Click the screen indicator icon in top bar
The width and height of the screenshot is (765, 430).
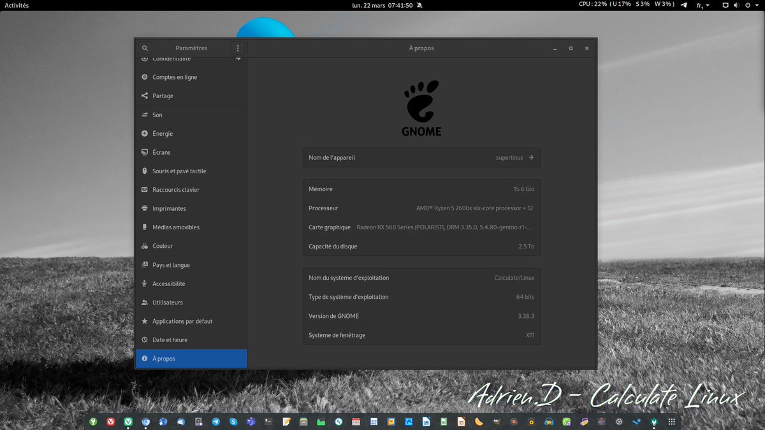(x=725, y=5)
